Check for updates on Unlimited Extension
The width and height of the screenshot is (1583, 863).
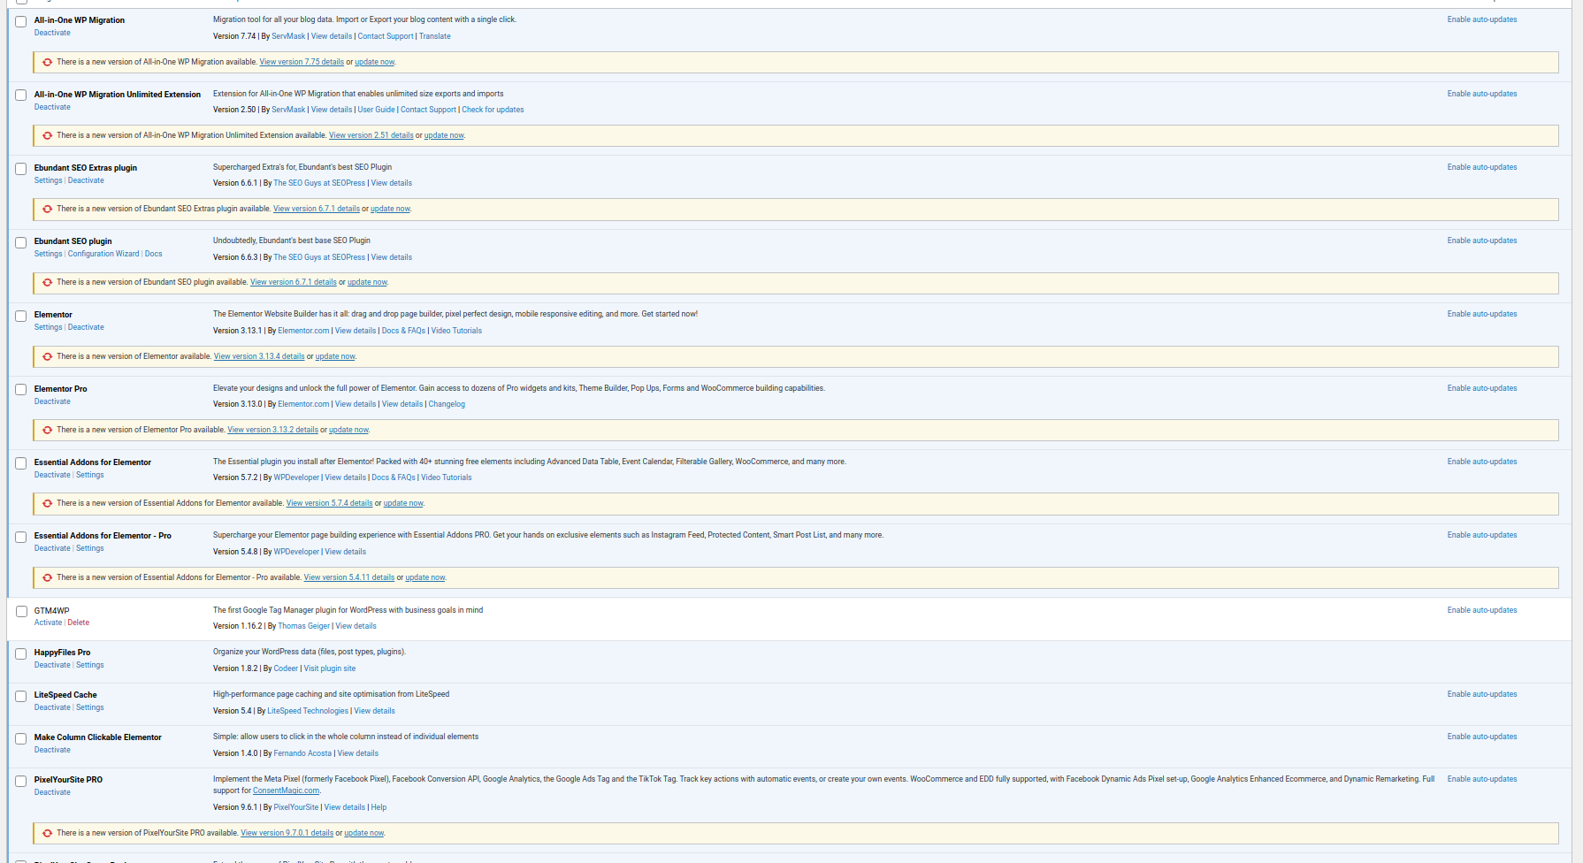493,110
